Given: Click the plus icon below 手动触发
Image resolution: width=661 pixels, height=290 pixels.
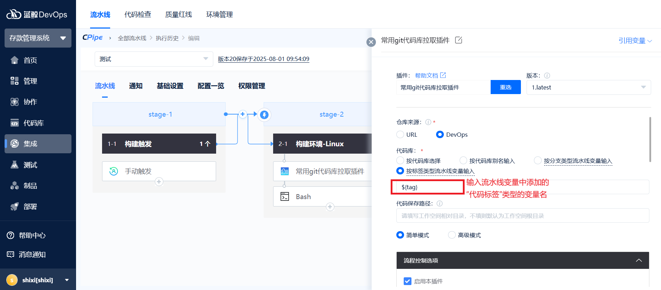Looking at the screenshot, I should 159,182.
